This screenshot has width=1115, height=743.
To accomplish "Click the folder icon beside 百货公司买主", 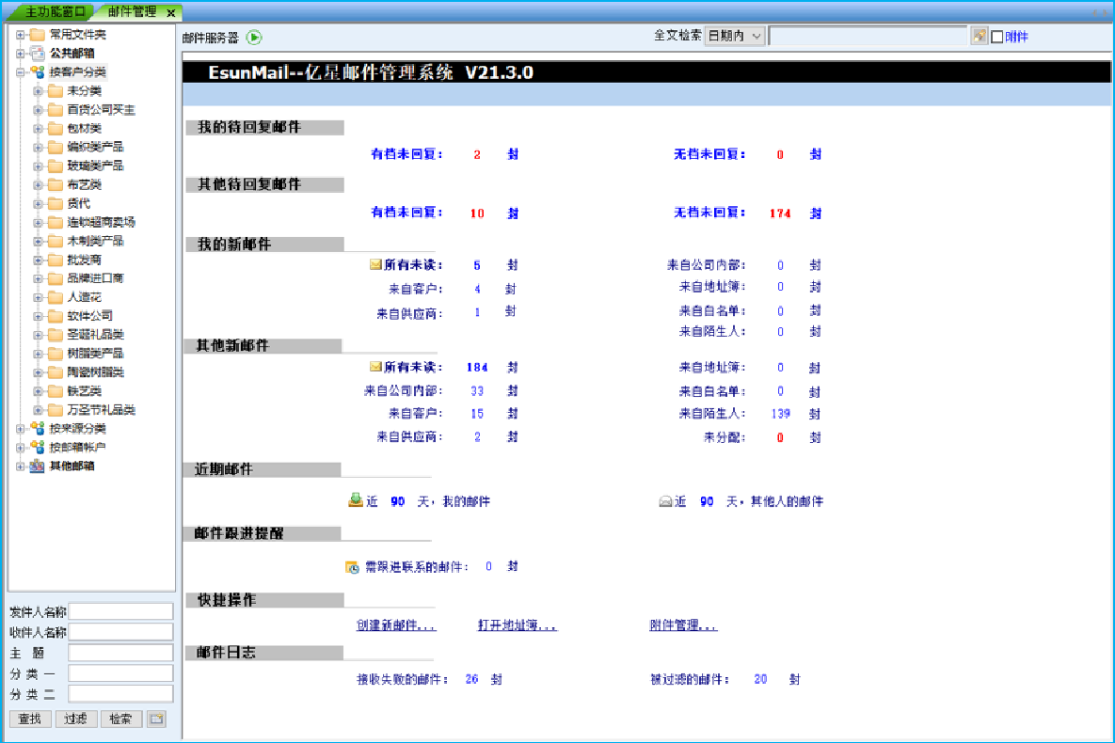I will coord(55,109).
